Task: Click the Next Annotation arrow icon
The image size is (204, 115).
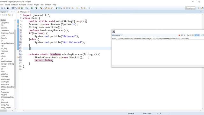Action: coord(72,8)
